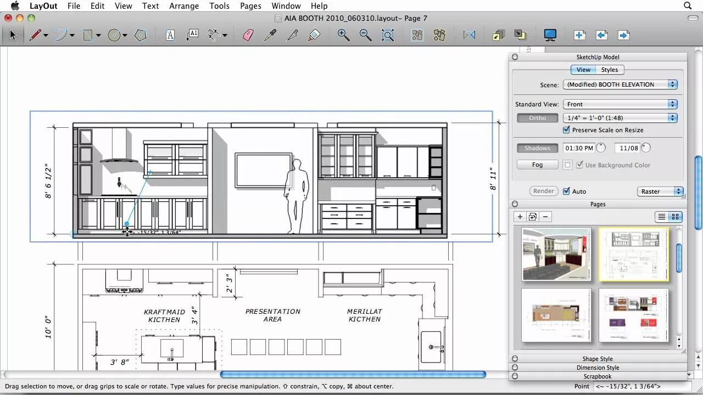Adjust the shadow date dial
The image size is (703, 395).
pyautogui.click(x=645, y=148)
